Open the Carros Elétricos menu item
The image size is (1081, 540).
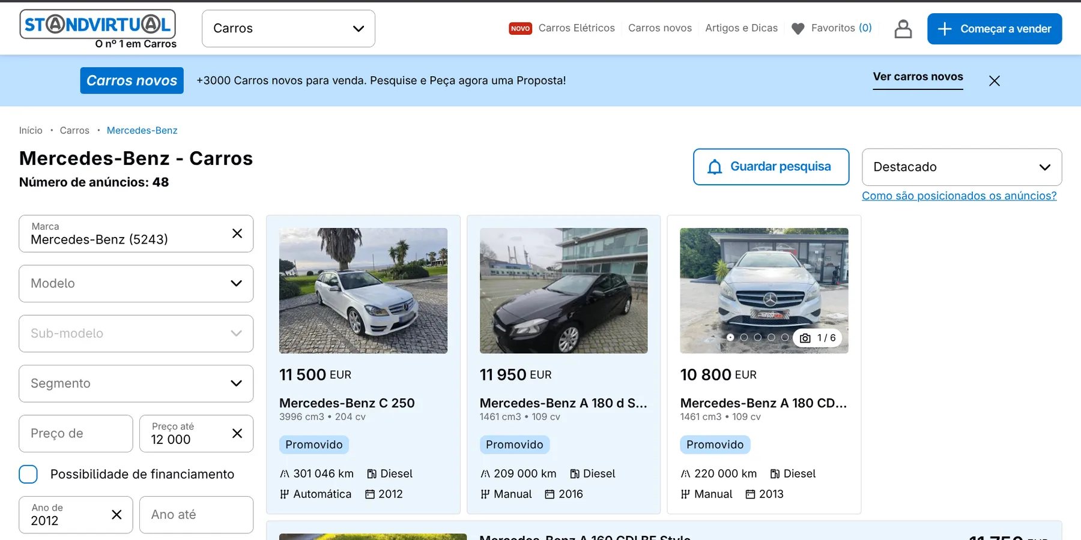577,28
